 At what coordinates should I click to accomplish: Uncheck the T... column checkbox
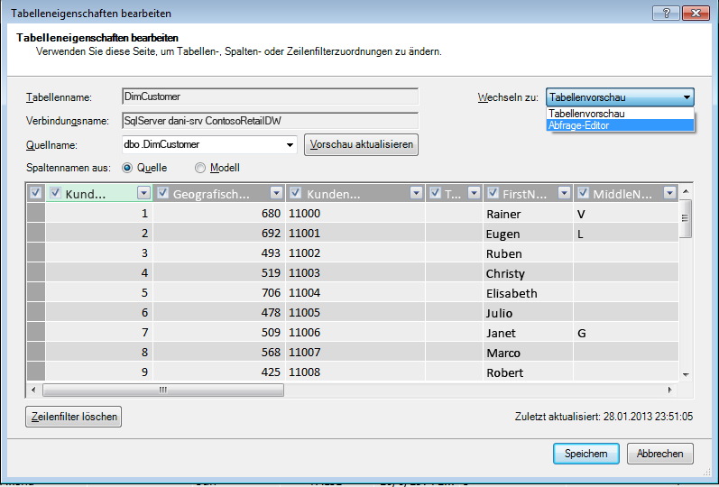click(435, 193)
